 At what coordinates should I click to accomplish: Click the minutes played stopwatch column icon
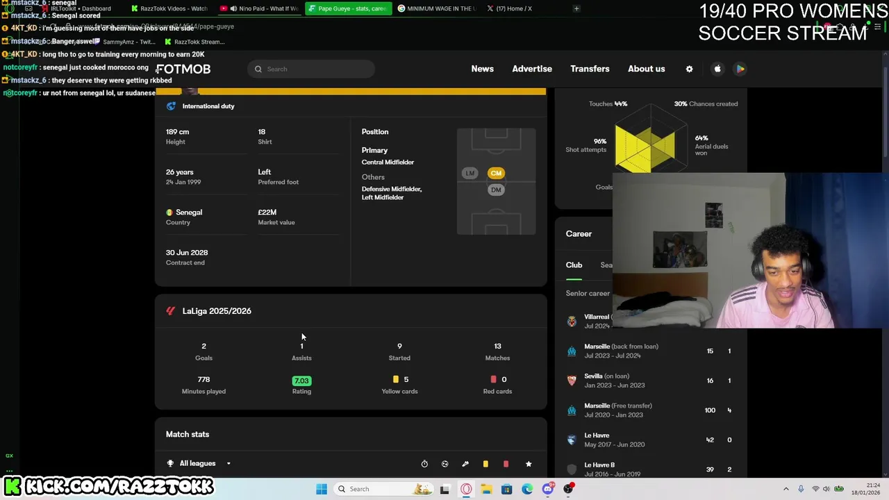[x=424, y=464]
